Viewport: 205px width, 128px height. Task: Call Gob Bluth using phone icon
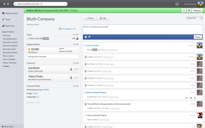71,69
